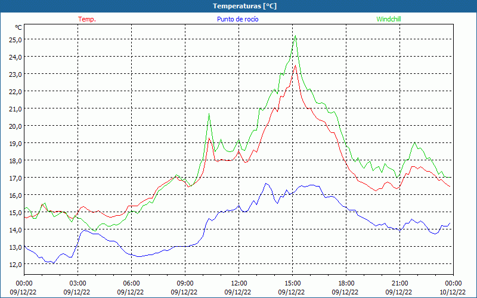The height and width of the screenshot is (298, 477).
Task: Click the °C unit label above the axis
Action: coord(18,27)
